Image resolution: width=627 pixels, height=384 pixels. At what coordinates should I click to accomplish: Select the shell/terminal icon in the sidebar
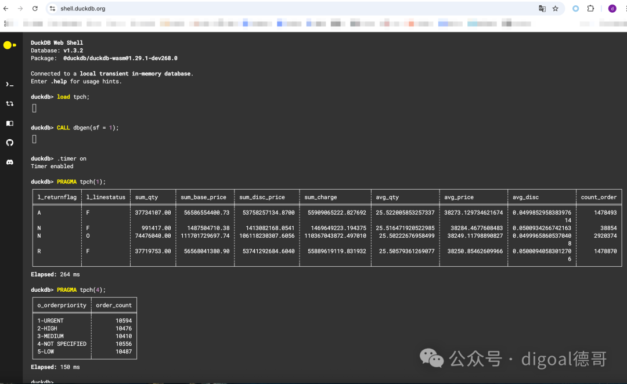click(9, 84)
